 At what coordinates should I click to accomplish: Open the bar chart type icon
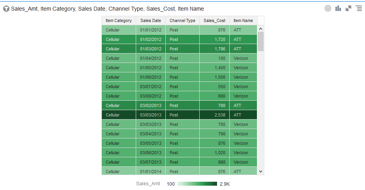(x=338, y=9)
